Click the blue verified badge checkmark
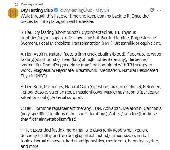Image resolution: width=170 pixels, height=150 pixels. [x=56, y=10]
